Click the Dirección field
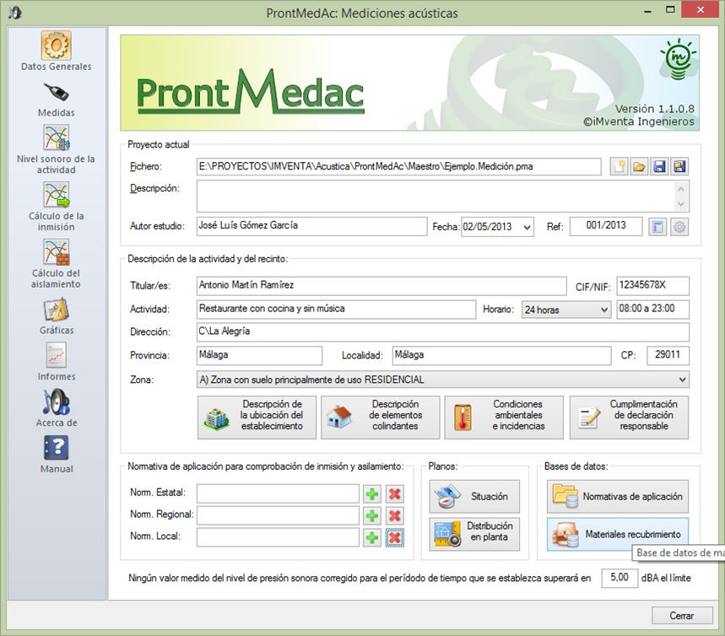725x636 pixels. tap(443, 332)
